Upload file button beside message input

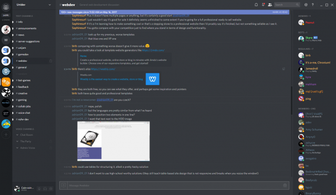[x=64, y=186]
